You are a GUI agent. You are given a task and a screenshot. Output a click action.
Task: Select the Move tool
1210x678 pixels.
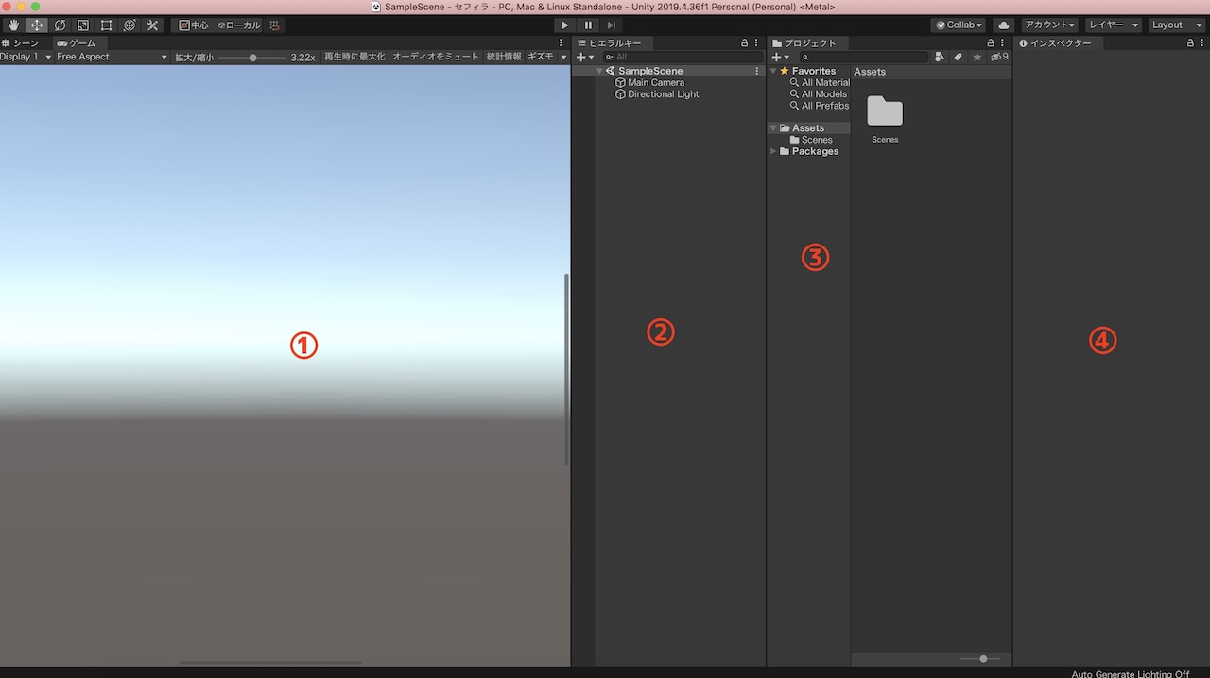36,25
